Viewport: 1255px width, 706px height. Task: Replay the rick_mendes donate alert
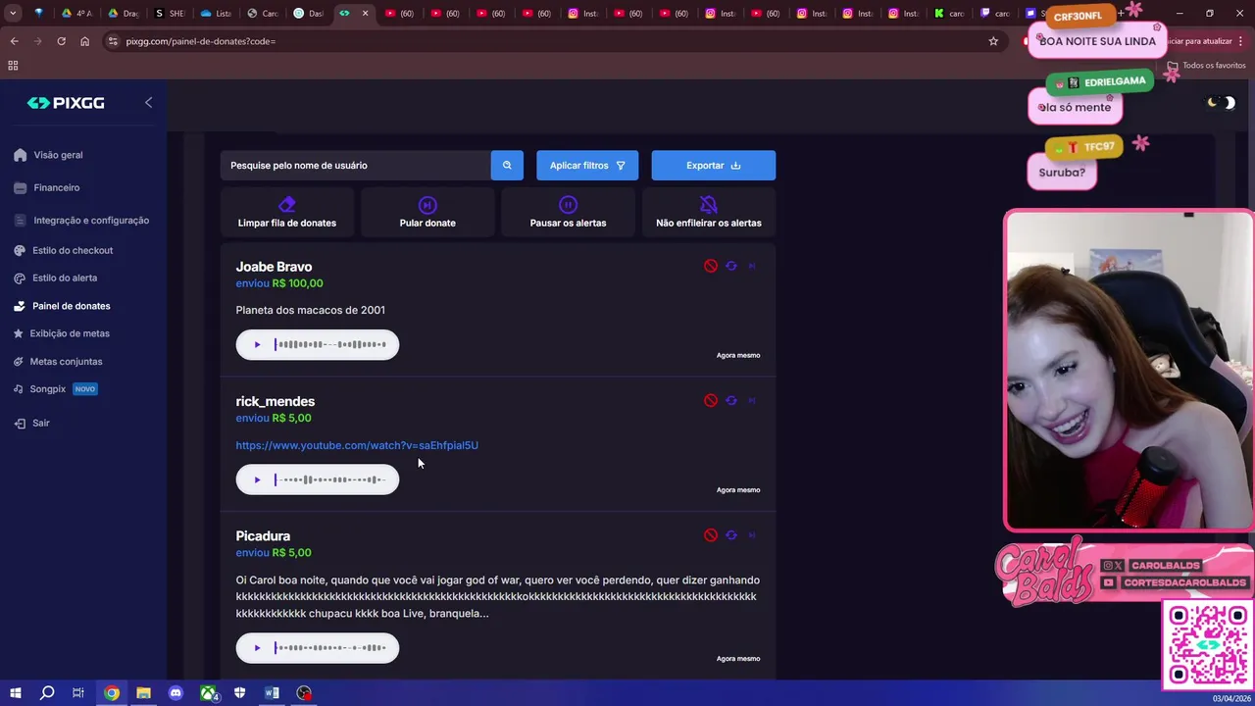(x=731, y=400)
